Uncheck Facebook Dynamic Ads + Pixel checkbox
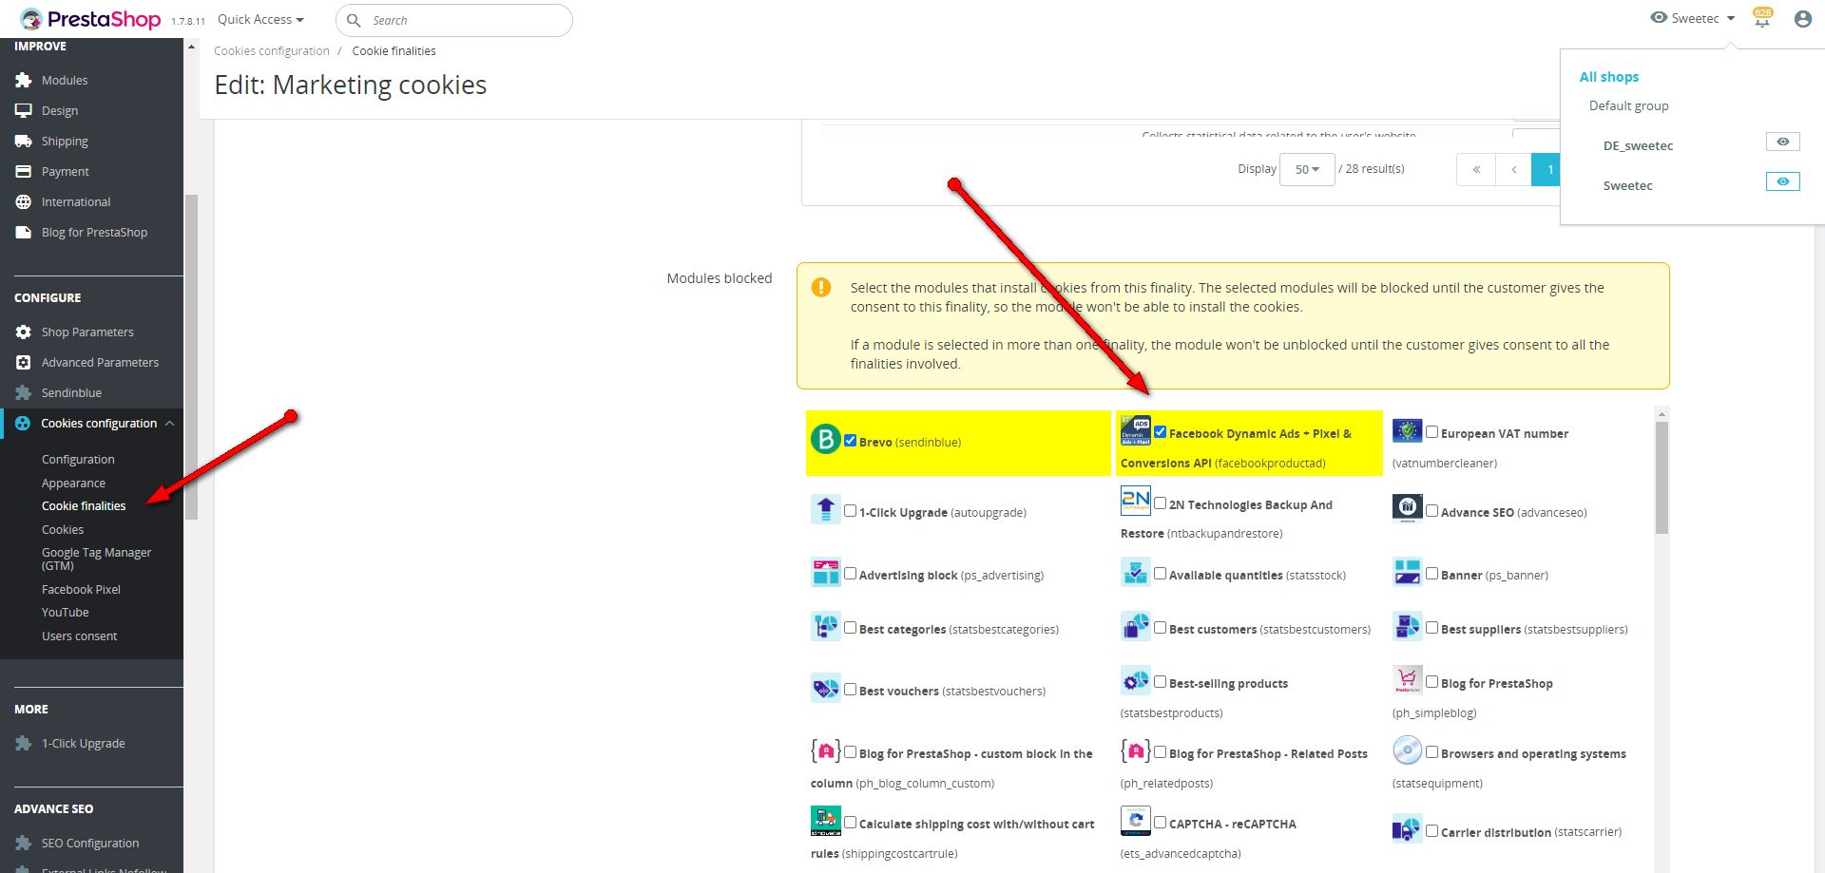 1161,432
